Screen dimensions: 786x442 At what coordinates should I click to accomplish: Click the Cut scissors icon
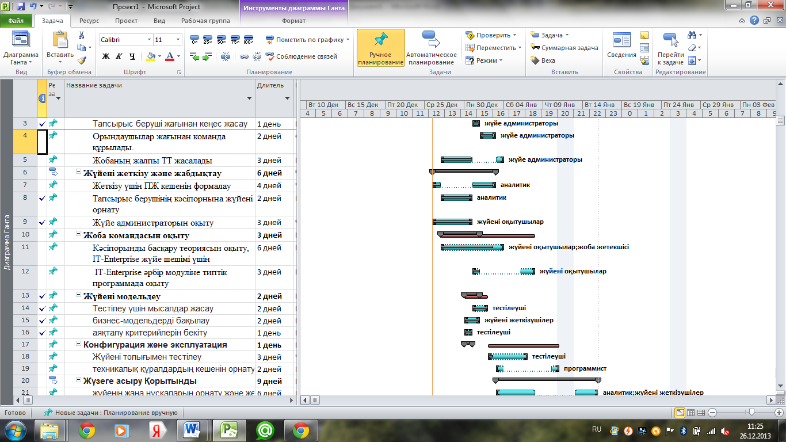[82, 36]
